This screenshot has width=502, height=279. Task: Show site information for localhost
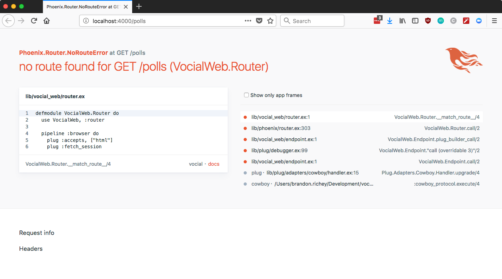(x=86, y=21)
